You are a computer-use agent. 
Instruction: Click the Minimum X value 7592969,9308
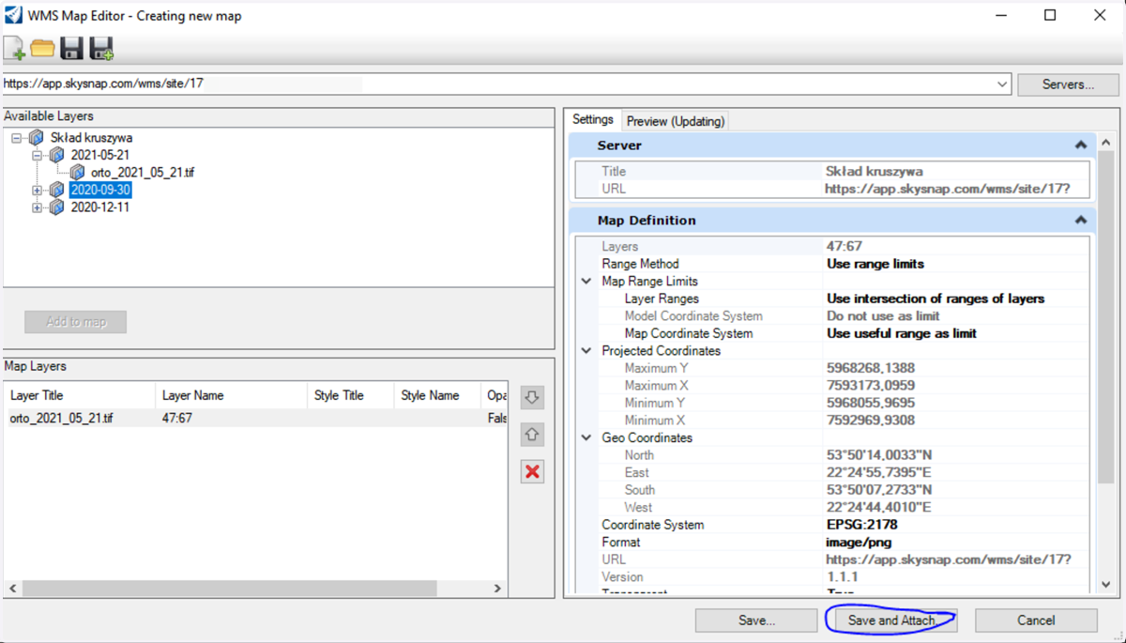(x=870, y=421)
